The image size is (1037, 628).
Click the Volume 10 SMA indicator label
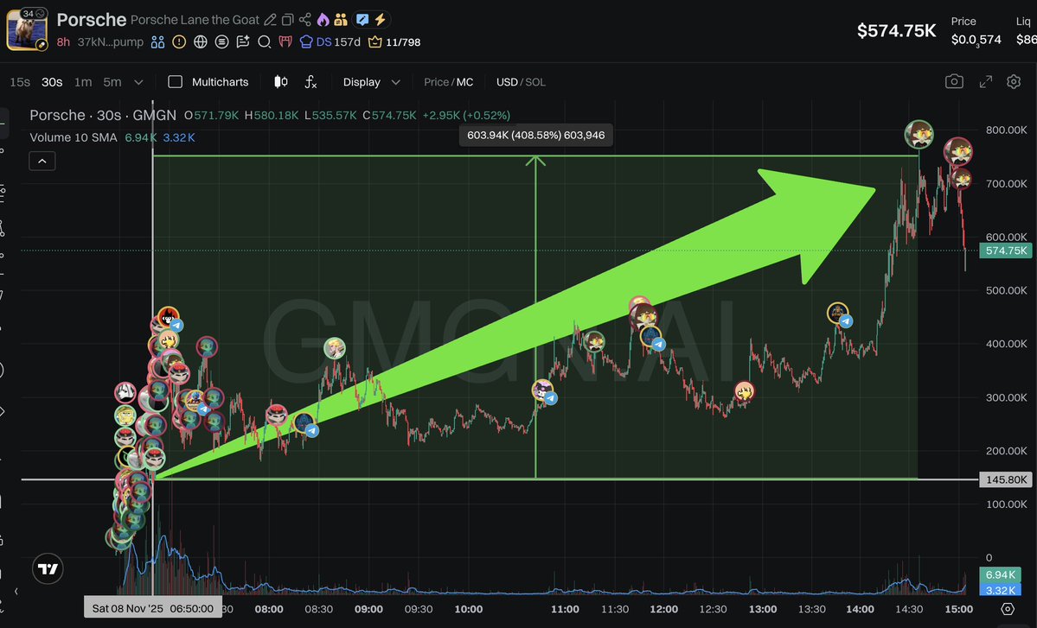tap(74, 137)
